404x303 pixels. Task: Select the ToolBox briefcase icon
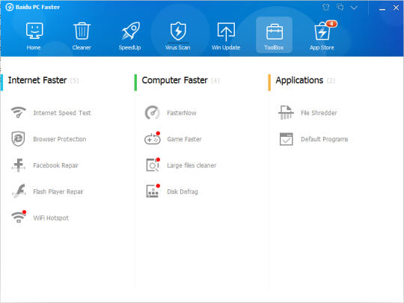(x=274, y=31)
